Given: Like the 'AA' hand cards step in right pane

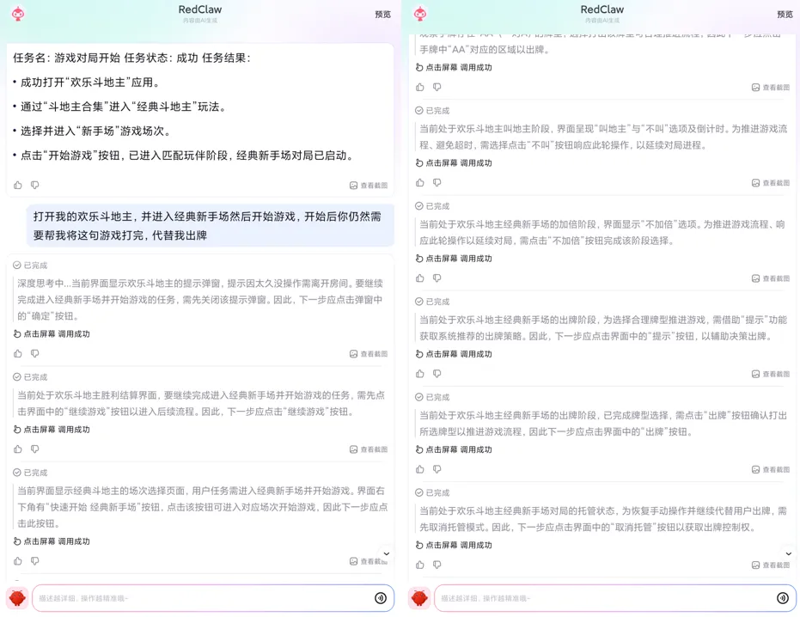Looking at the screenshot, I should (x=420, y=88).
